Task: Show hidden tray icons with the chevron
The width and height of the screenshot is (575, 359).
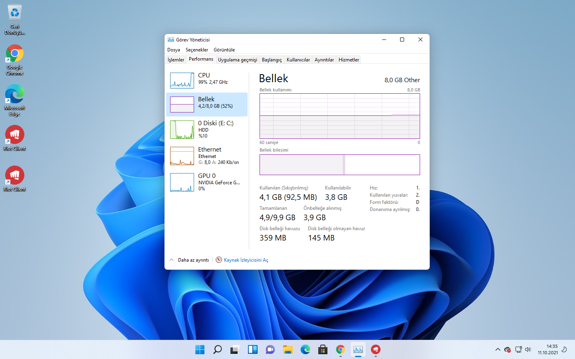Action: 498,350
